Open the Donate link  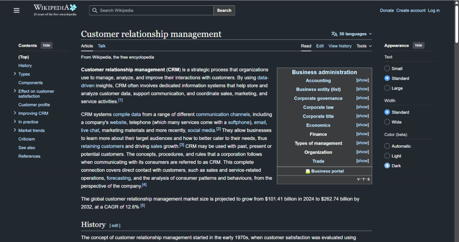[387, 10]
